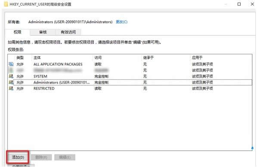This screenshot has height=167, width=257.
Task: Select Administrators (USER-20090101... principal
Action: (62, 83)
